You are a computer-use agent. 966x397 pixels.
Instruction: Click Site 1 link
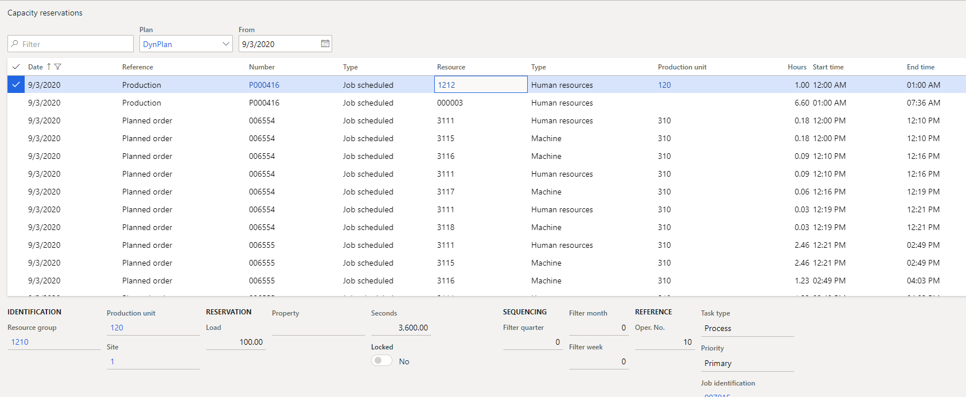pyautogui.click(x=112, y=361)
